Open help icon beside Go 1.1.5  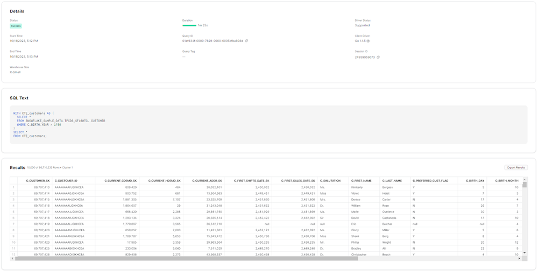tap(368, 41)
